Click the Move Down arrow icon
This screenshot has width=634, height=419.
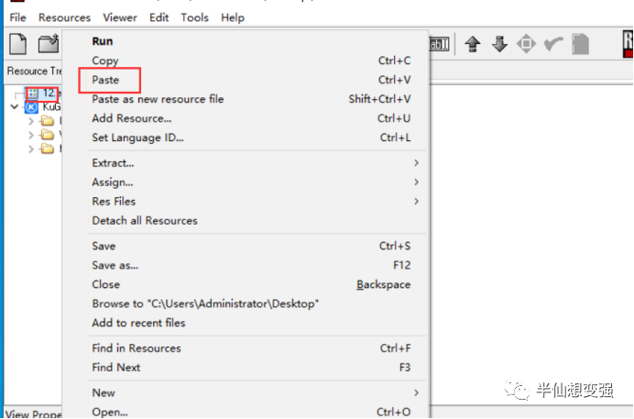coord(499,44)
